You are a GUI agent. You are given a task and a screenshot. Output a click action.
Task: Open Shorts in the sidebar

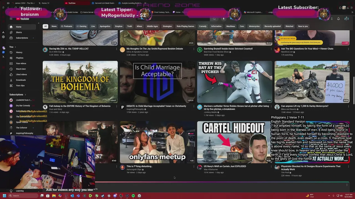pyautogui.click(x=22, y=32)
